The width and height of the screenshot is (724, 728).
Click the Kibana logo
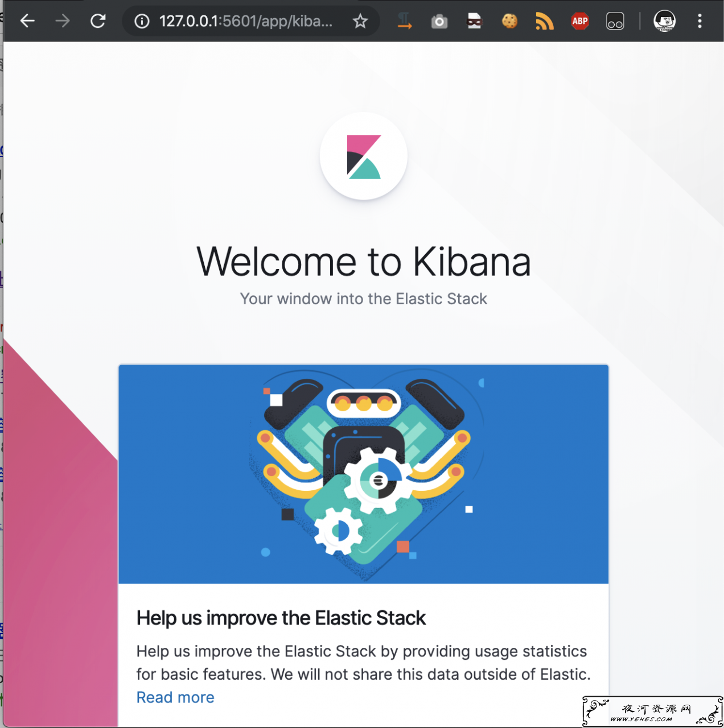(x=364, y=156)
